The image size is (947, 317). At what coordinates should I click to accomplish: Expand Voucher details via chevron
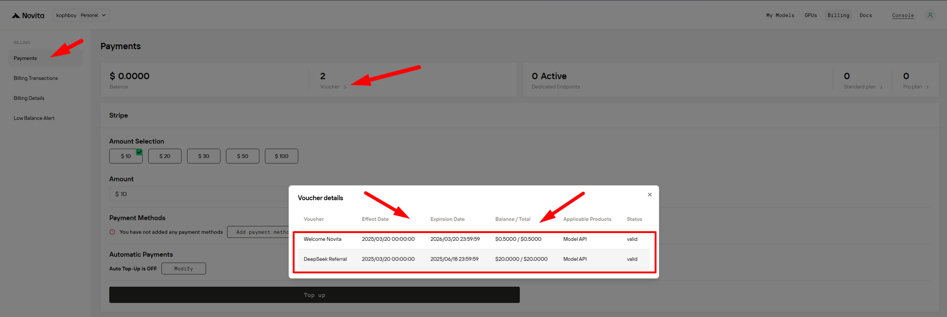coord(345,87)
